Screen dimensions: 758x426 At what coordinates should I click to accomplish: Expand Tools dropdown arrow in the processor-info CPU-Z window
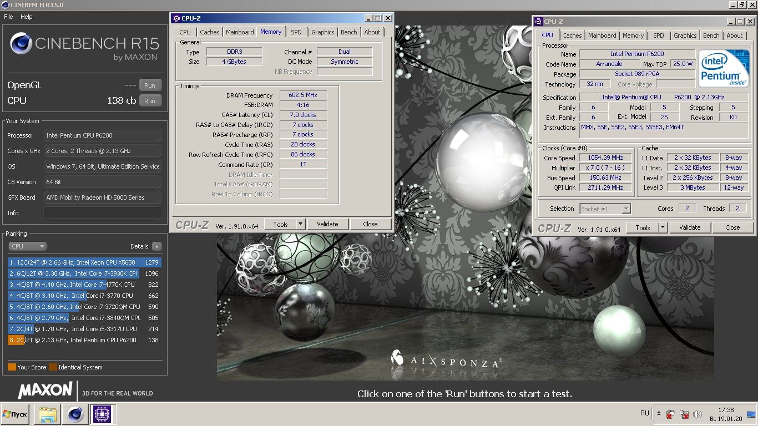[x=663, y=227]
